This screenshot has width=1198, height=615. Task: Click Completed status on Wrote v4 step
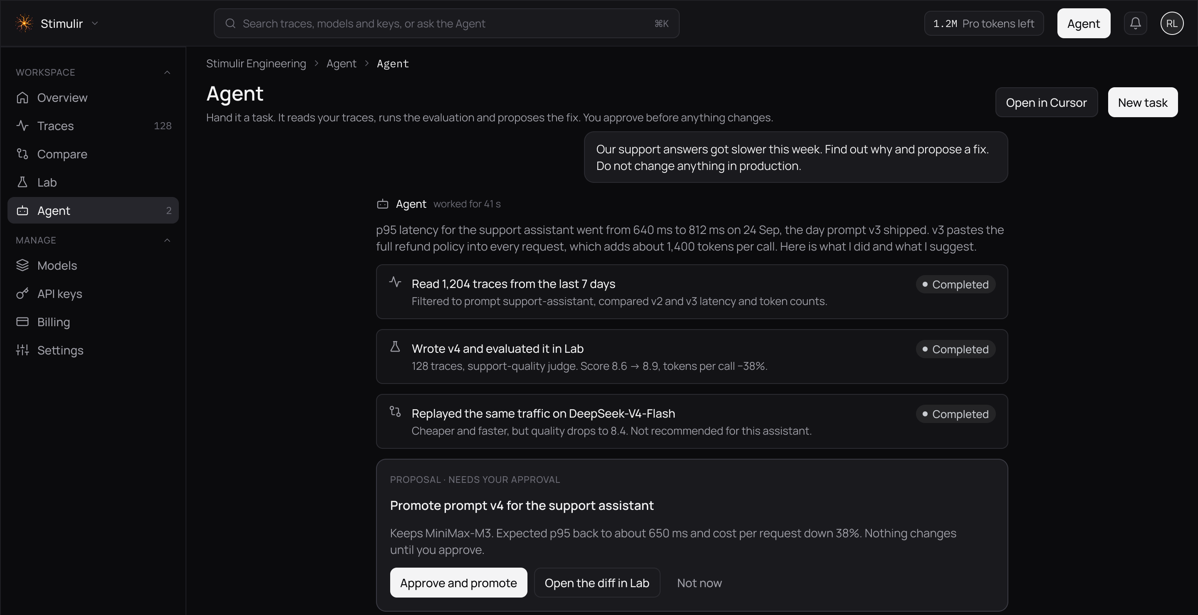(x=956, y=349)
